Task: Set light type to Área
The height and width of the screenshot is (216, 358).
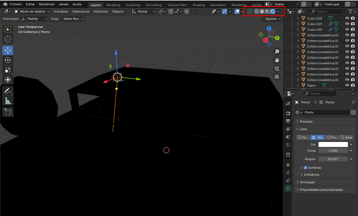Action: (346, 137)
